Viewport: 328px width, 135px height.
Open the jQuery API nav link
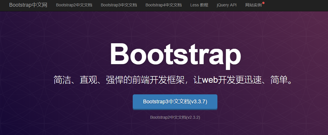[x=227, y=5]
